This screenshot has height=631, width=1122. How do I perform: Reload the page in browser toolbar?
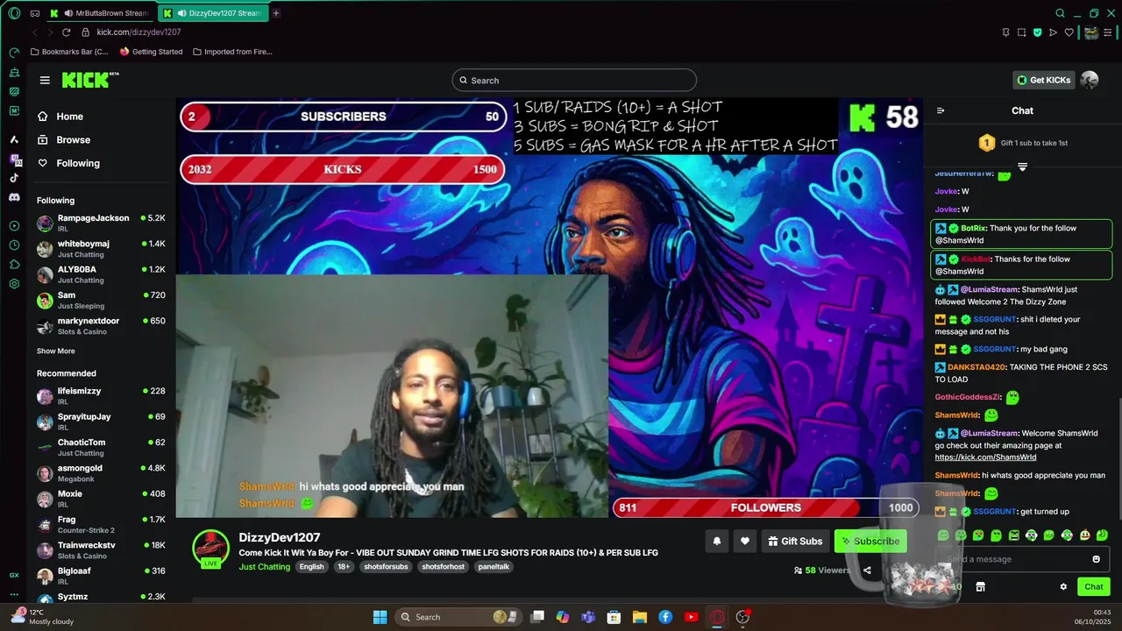pos(66,32)
